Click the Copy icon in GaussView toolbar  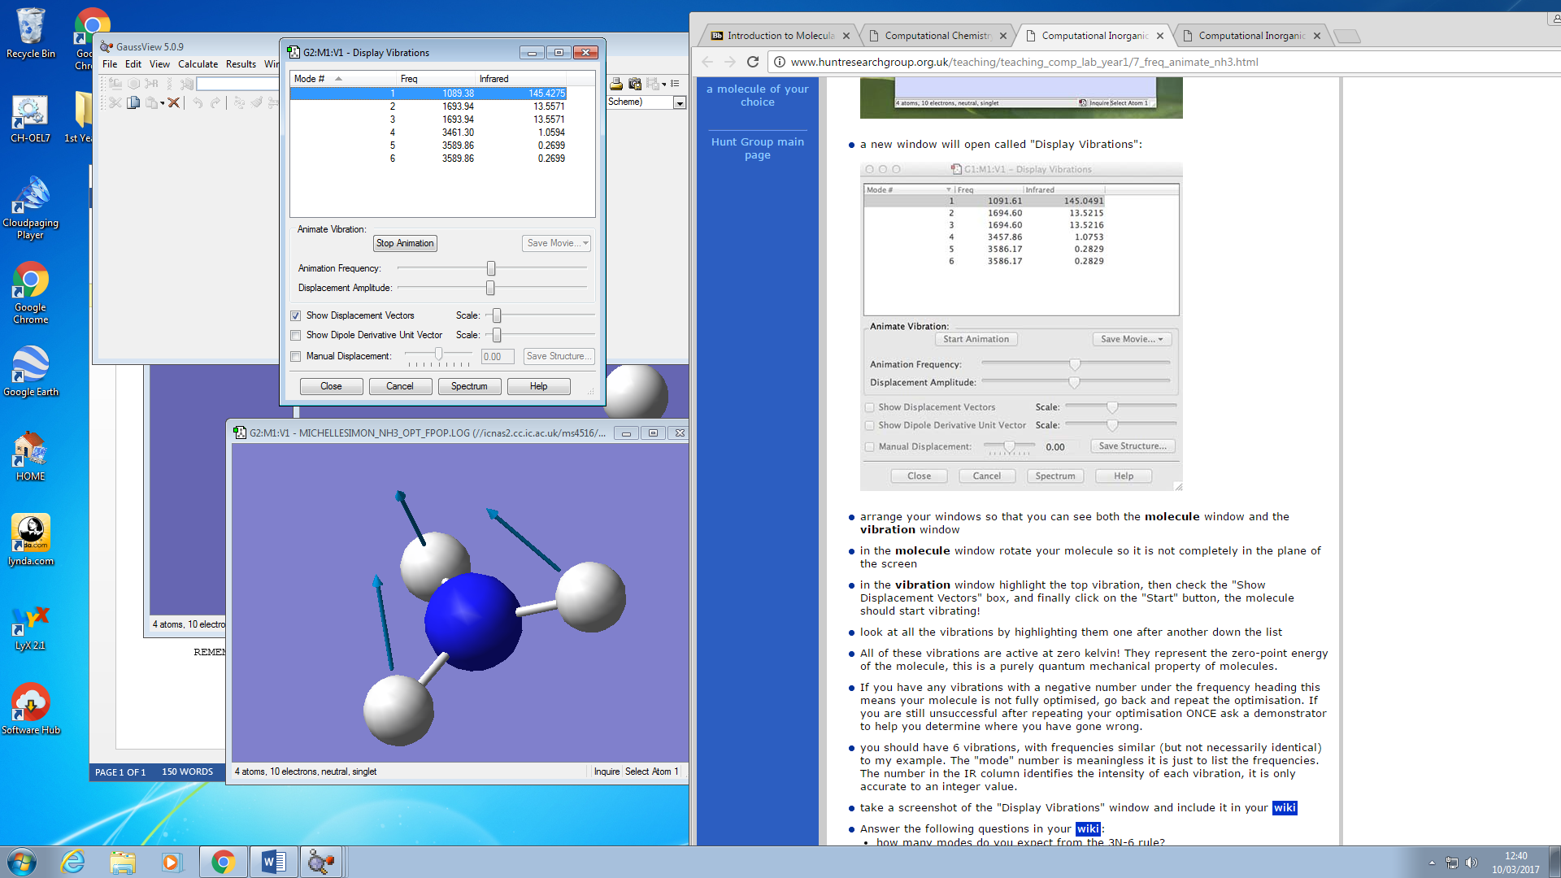coord(133,102)
